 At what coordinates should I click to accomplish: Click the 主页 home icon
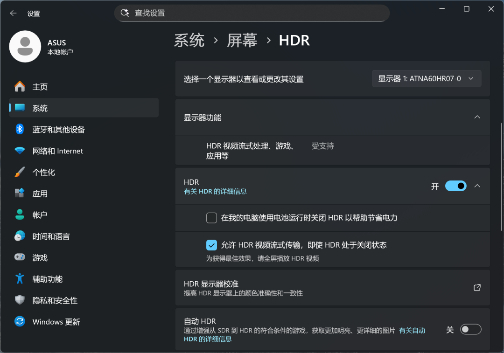point(20,86)
